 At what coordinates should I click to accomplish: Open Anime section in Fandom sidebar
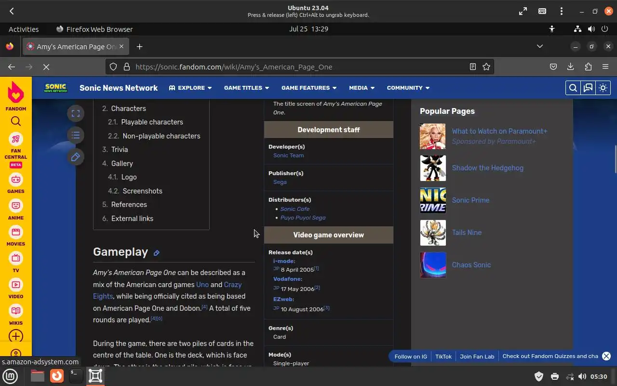[x=16, y=206]
